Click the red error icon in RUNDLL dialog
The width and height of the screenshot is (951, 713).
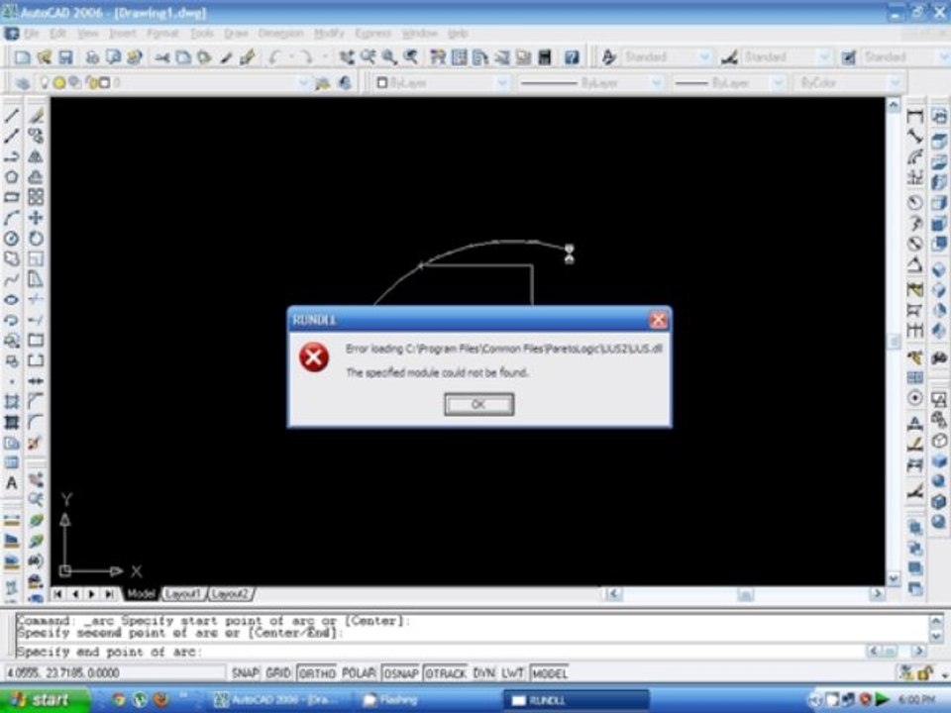point(314,357)
